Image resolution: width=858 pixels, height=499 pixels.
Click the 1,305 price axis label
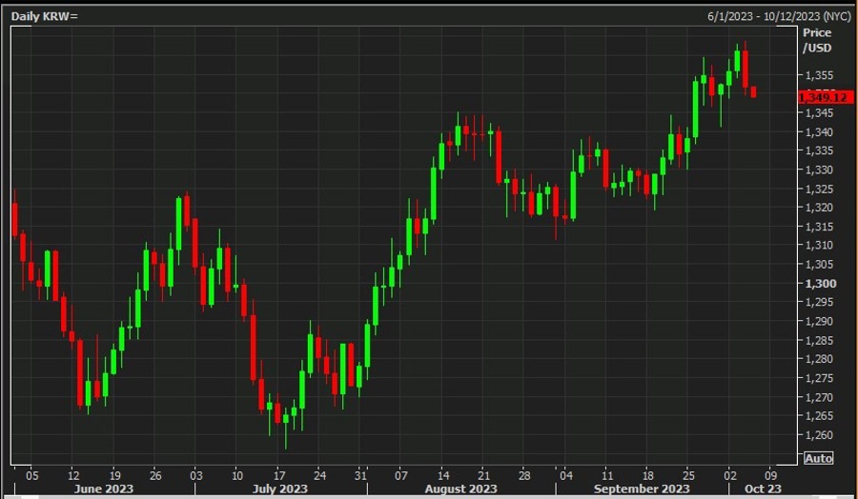pyautogui.click(x=819, y=265)
